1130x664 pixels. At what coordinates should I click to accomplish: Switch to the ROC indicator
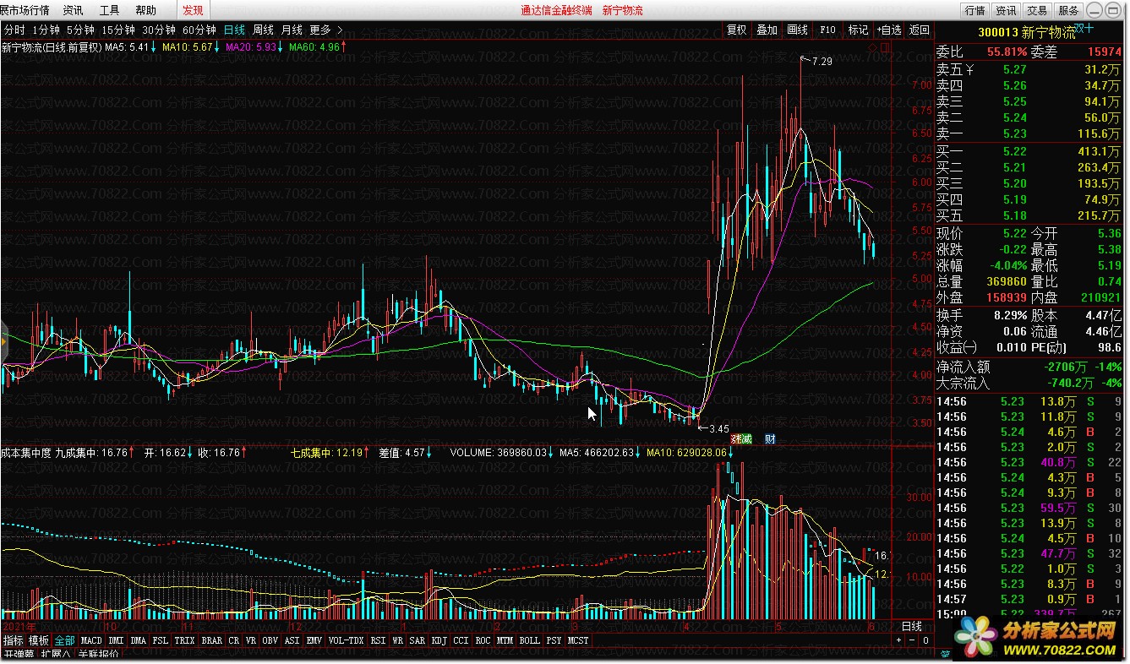(483, 641)
